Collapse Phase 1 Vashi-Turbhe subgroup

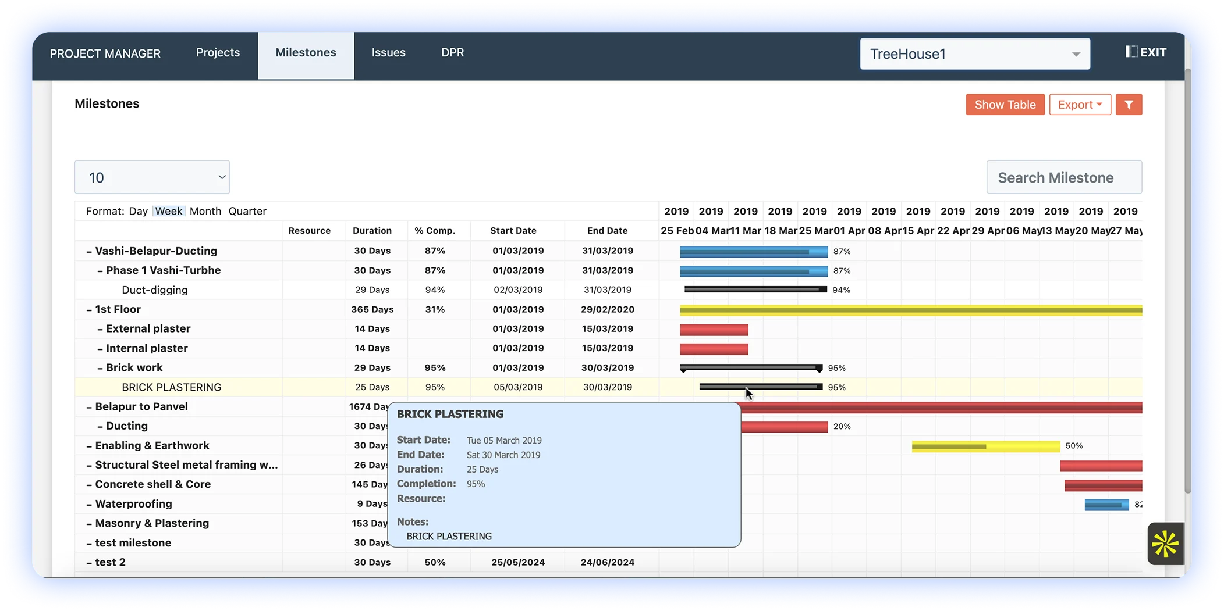click(100, 270)
